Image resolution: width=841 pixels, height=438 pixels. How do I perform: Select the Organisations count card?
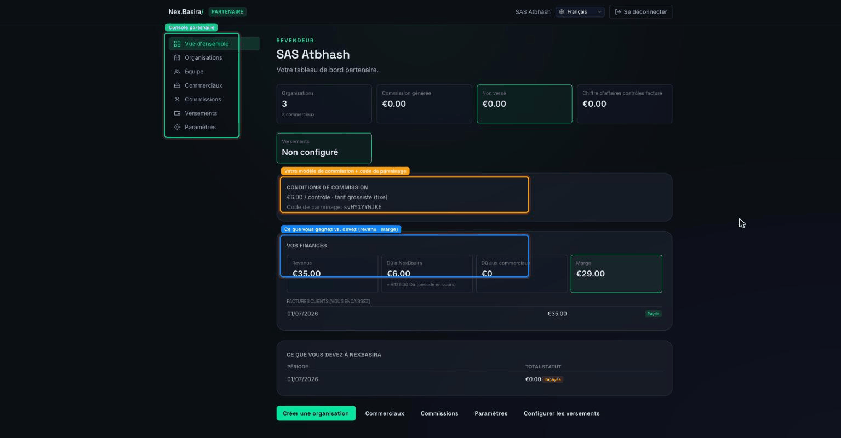pyautogui.click(x=324, y=104)
